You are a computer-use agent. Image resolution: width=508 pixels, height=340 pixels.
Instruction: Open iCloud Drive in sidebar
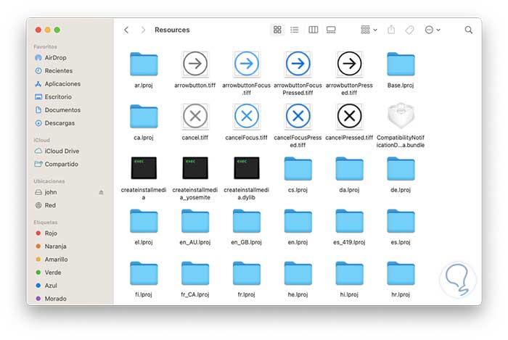point(62,151)
